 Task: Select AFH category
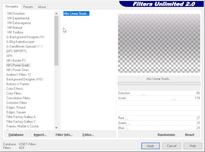coord(9,56)
